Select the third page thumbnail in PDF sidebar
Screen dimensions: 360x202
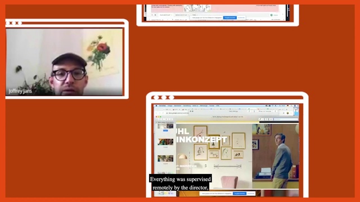pos(165,158)
